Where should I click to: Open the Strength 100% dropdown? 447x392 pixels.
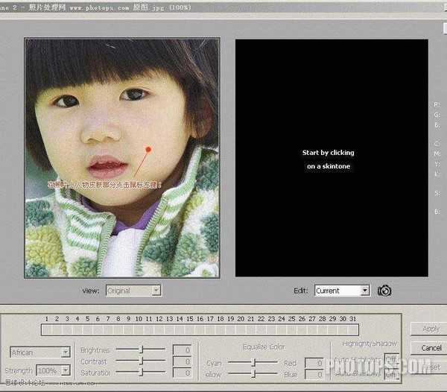[x=52, y=370]
